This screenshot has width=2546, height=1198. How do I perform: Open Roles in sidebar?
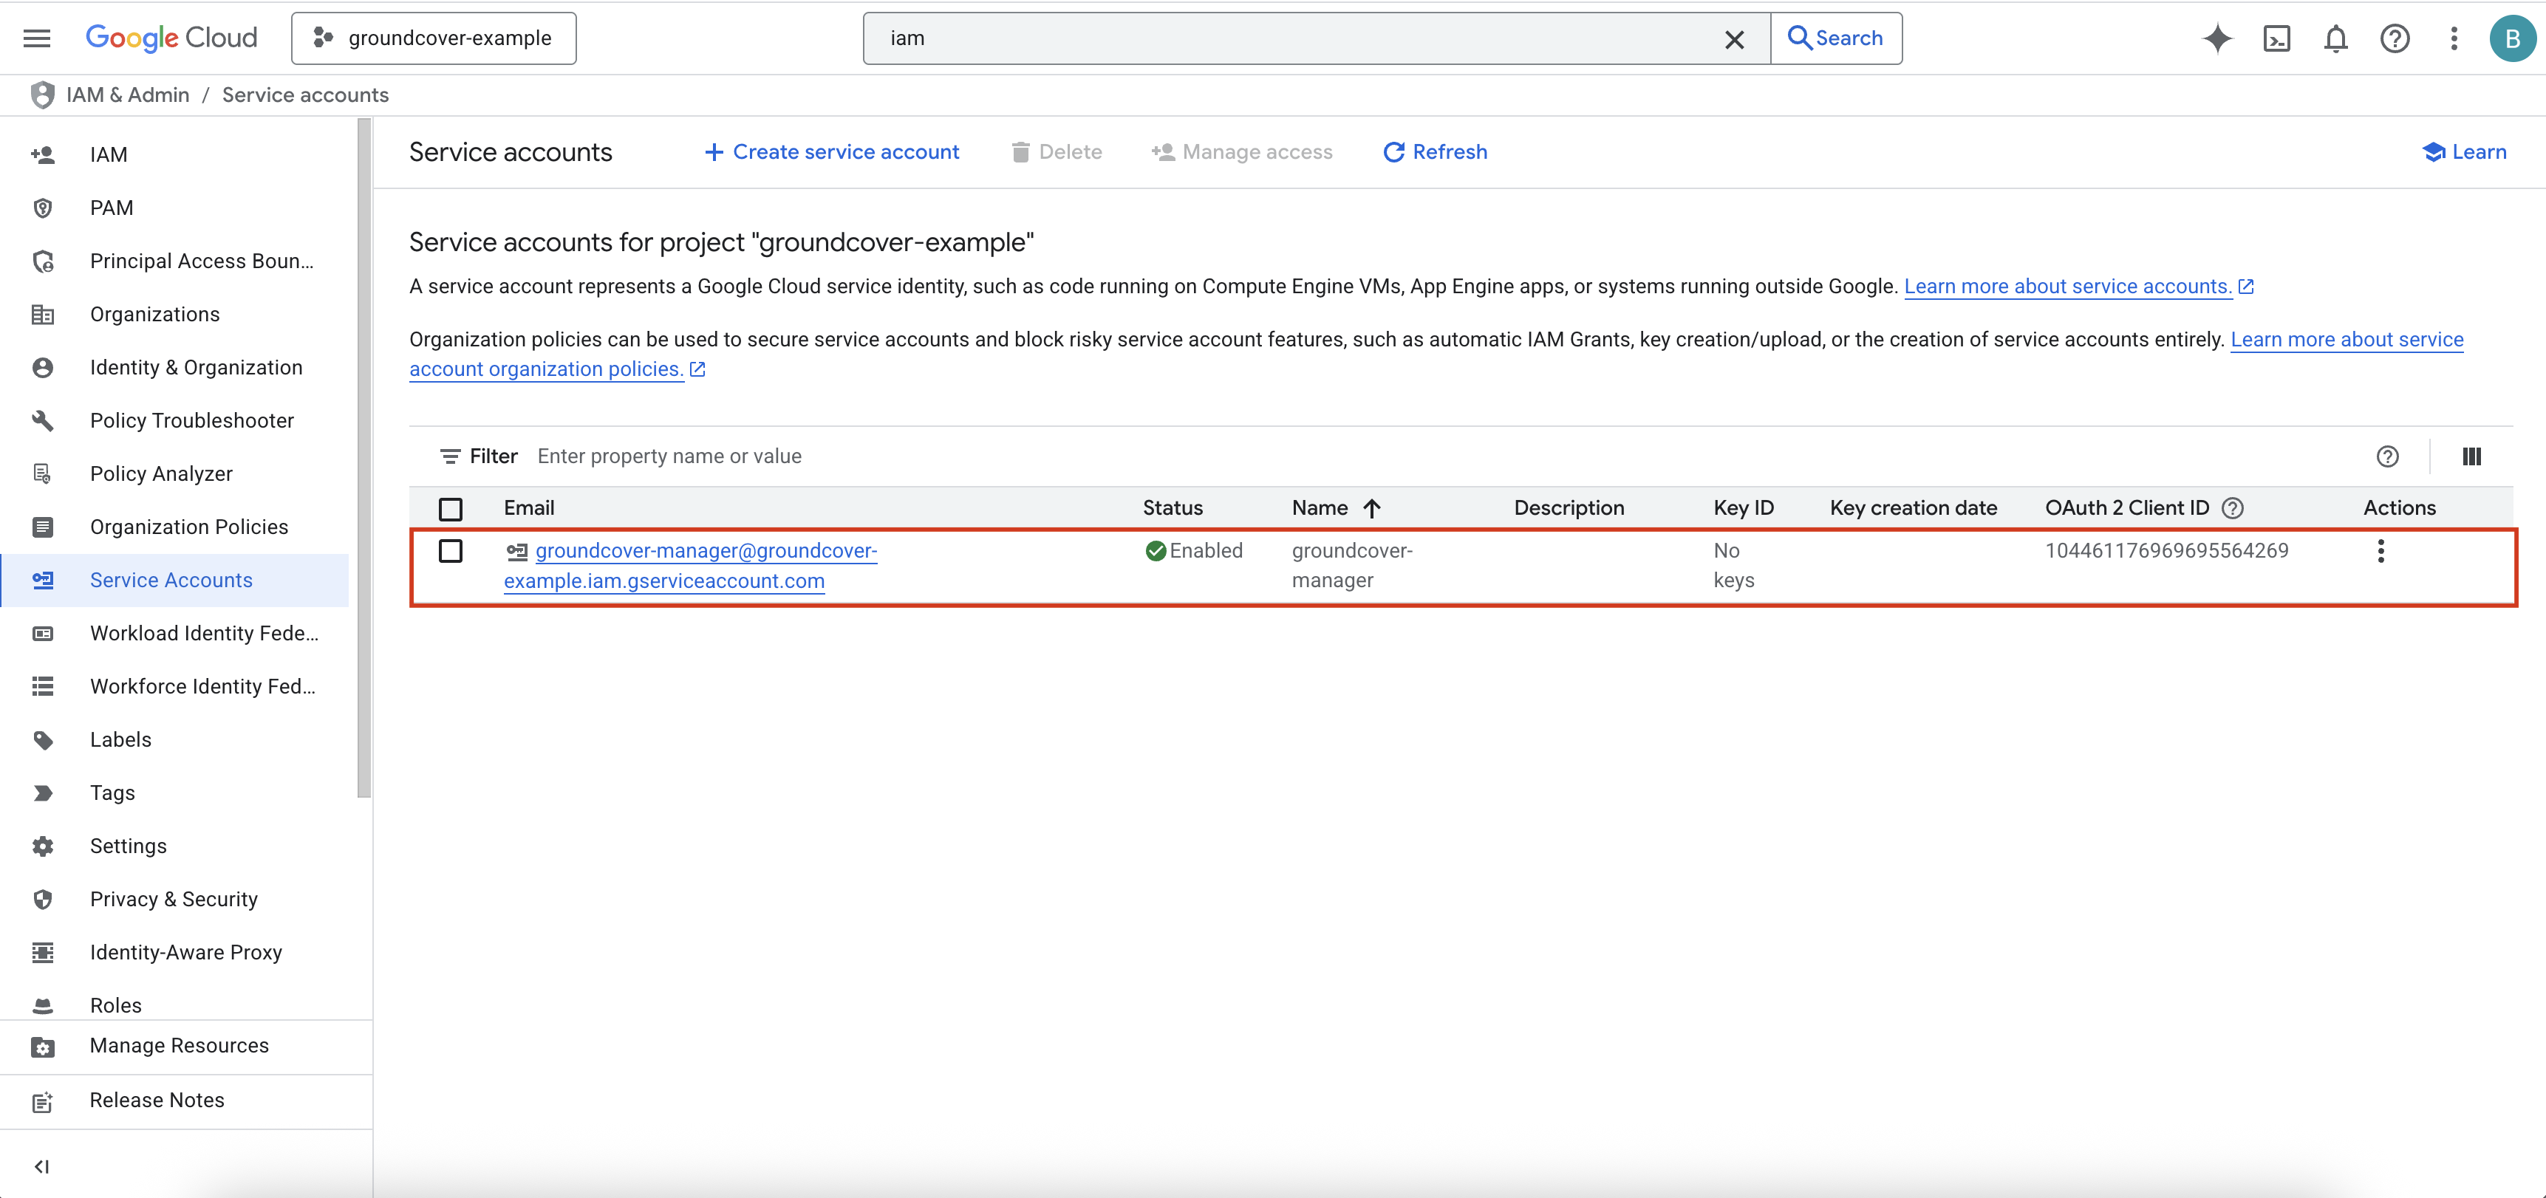click(116, 1005)
